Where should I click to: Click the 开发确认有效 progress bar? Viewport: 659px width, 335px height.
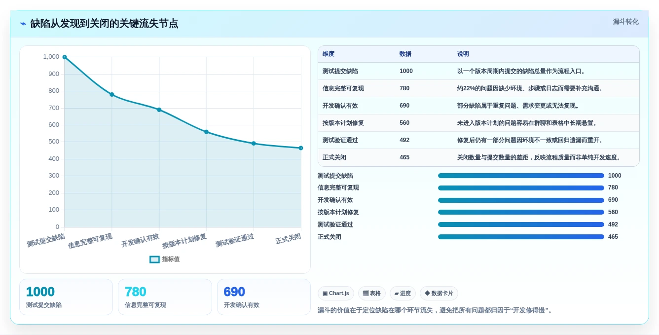[521, 200]
